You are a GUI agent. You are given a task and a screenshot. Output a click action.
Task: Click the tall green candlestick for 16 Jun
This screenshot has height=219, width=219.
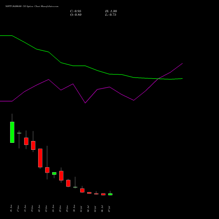[12, 132]
